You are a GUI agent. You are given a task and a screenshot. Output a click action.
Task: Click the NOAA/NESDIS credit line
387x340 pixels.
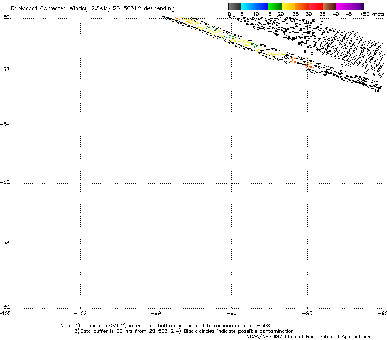(x=308, y=337)
